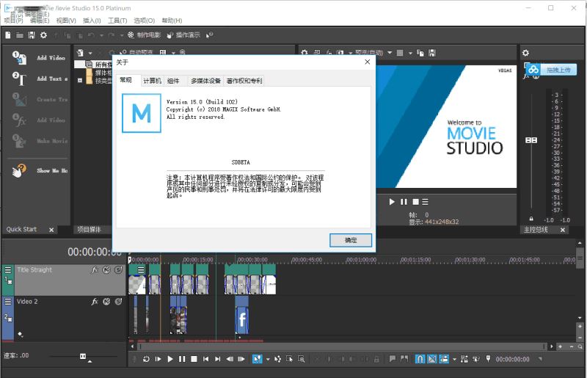The image size is (587, 378).
Task: Click Add Video in the Quick Start panel
Action: pyautogui.click(x=40, y=58)
